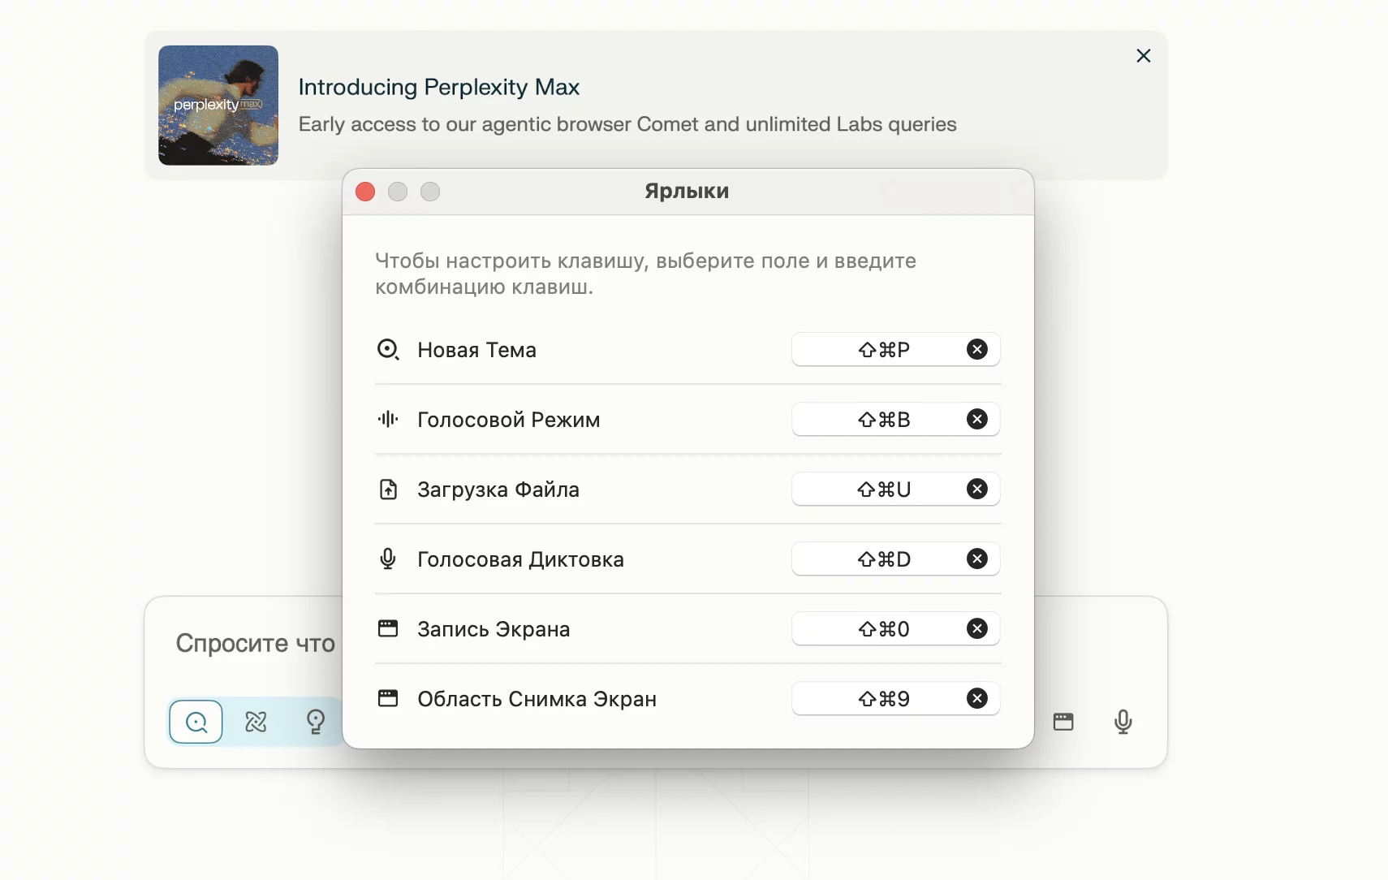This screenshot has width=1388, height=880.
Task: Close the Ярлыки window
Action: pyautogui.click(x=365, y=192)
